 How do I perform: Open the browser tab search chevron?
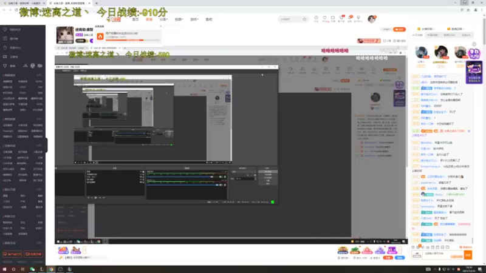pyautogui.click(x=455, y=3)
